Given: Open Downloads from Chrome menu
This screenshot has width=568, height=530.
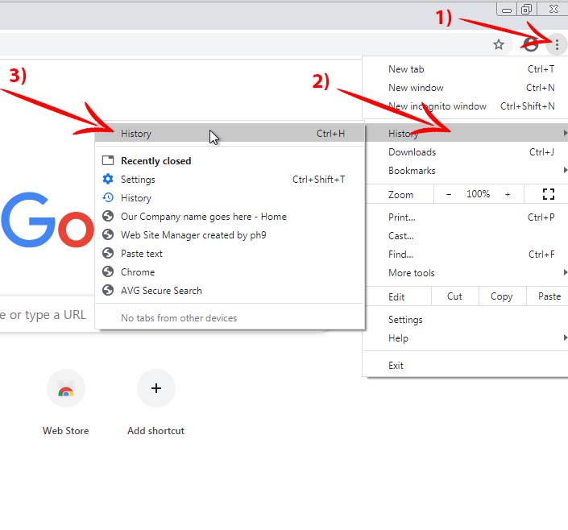Looking at the screenshot, I should (412, 152).
